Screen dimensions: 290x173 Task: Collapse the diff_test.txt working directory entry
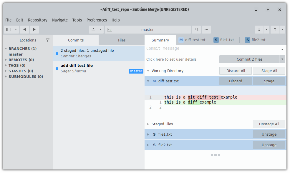148,81
